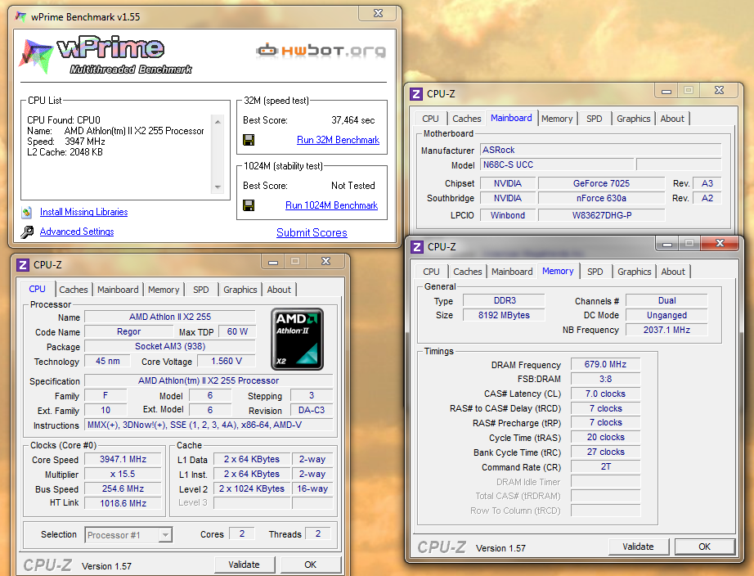Click the x 15.5 multiplier value

[x=123, y=474]
